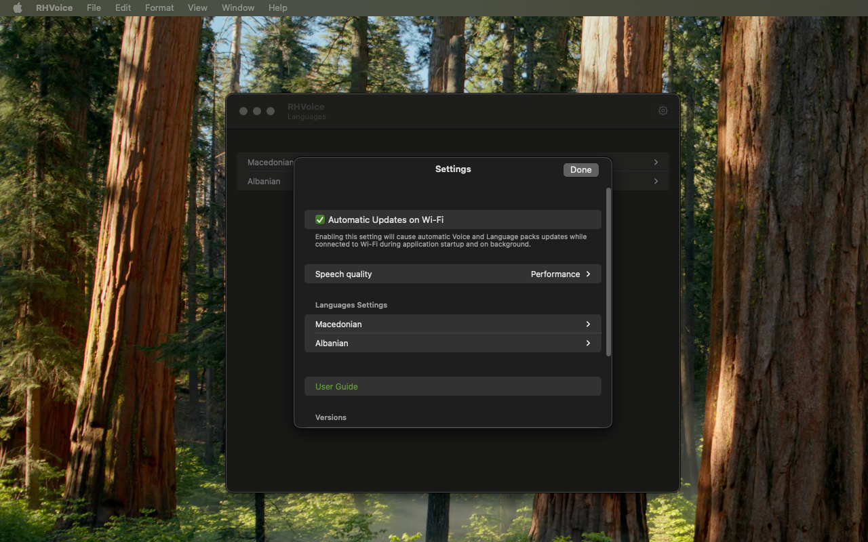Open the File menu
868x542 pixels.
click(94, 7)
